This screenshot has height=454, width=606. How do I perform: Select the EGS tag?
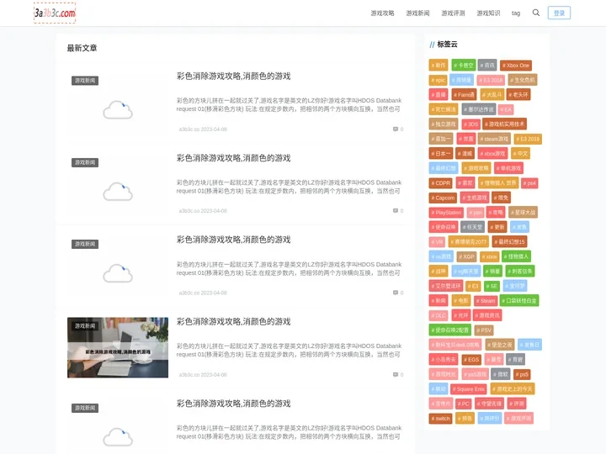[471, 360]
